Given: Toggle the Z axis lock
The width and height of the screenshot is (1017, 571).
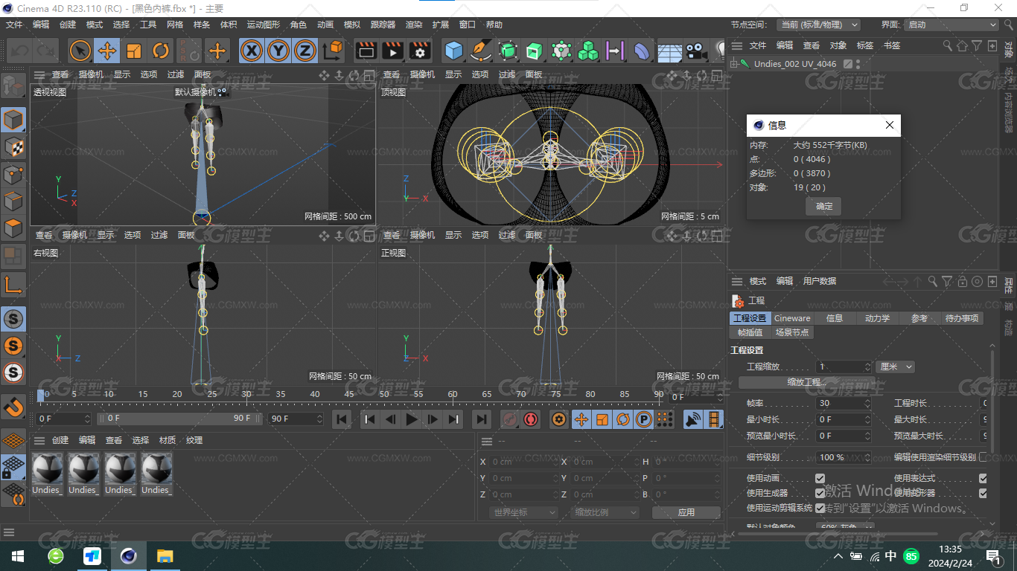Looking at the screenshot, I should click(305, 51).
